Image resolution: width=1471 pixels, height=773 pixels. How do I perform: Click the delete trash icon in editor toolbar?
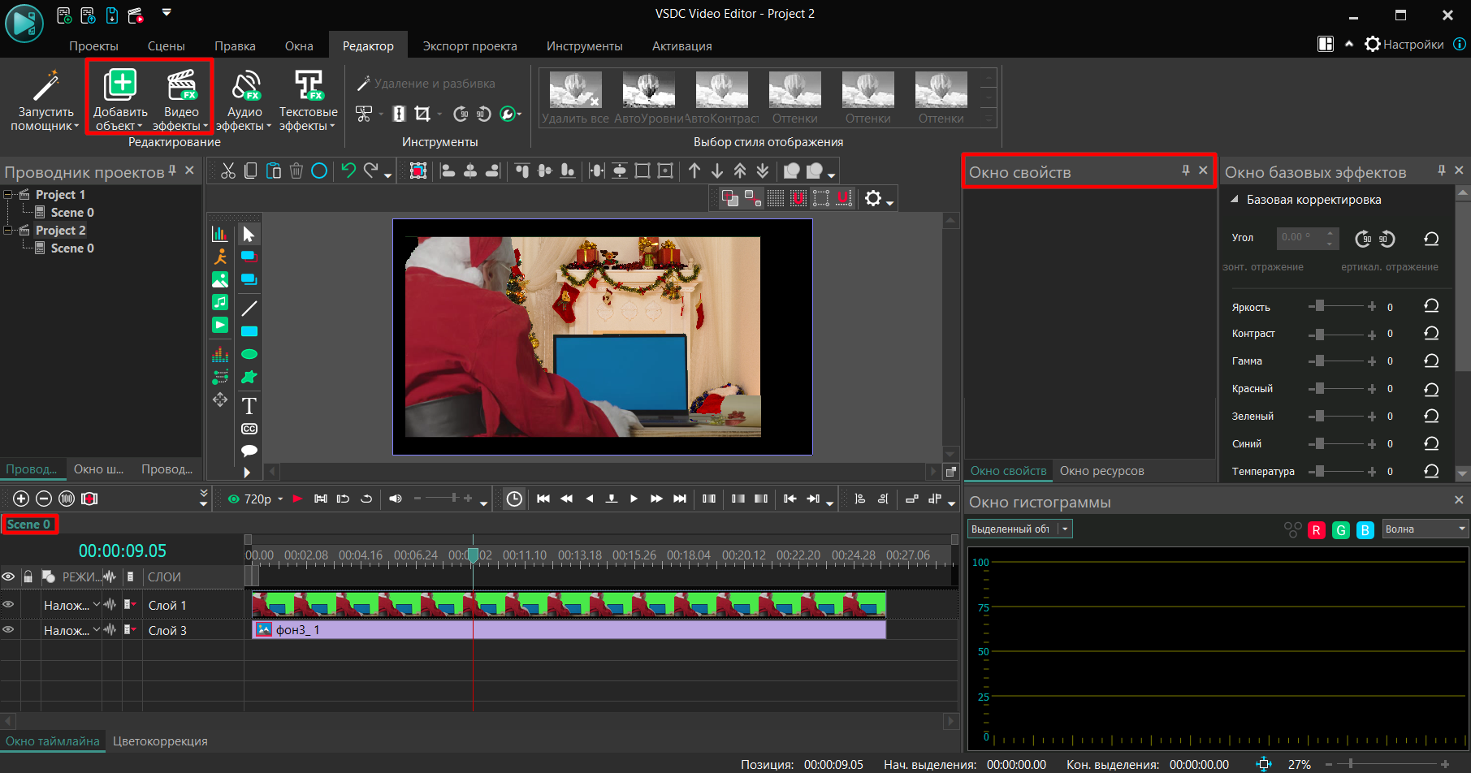[296, 171]
